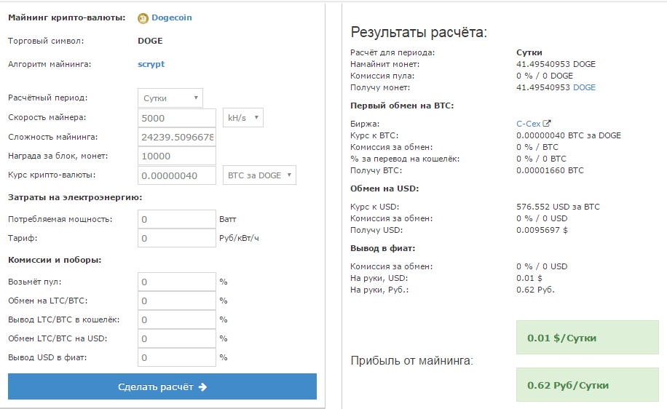The height and width of the screenshot is (409, 667).
Task: Open the BTC за DOGE rate dropdown
Action: coord(258,175)
